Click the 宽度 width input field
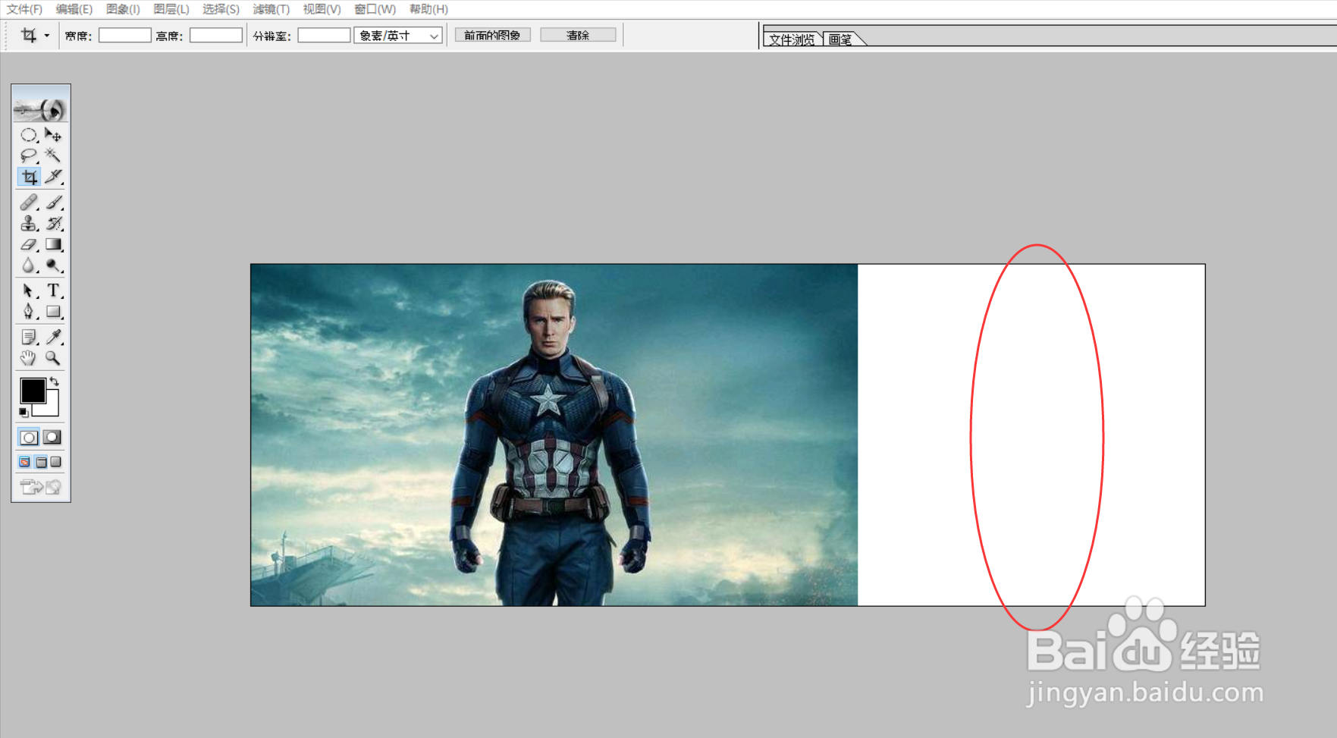1337x738 pixels. 125,35
